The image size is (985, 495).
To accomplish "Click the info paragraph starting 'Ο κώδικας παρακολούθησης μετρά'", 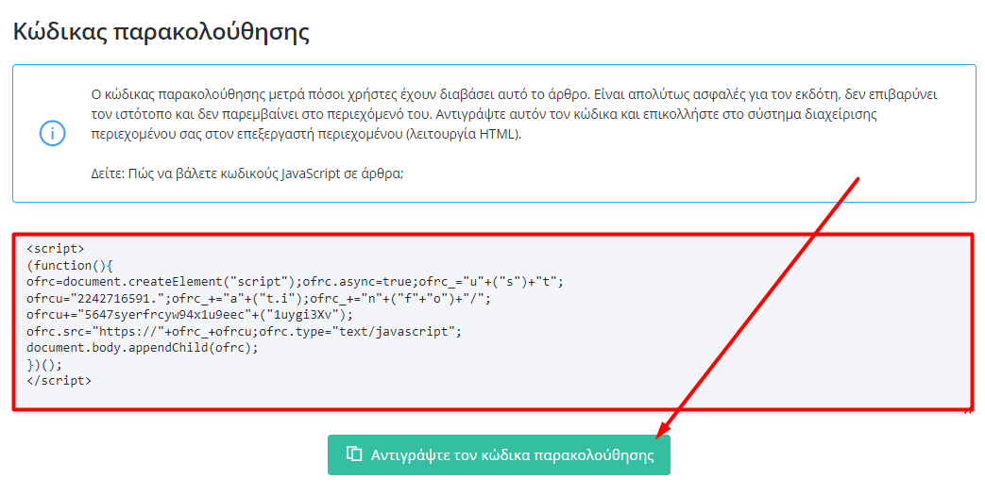I will point(514,114).
